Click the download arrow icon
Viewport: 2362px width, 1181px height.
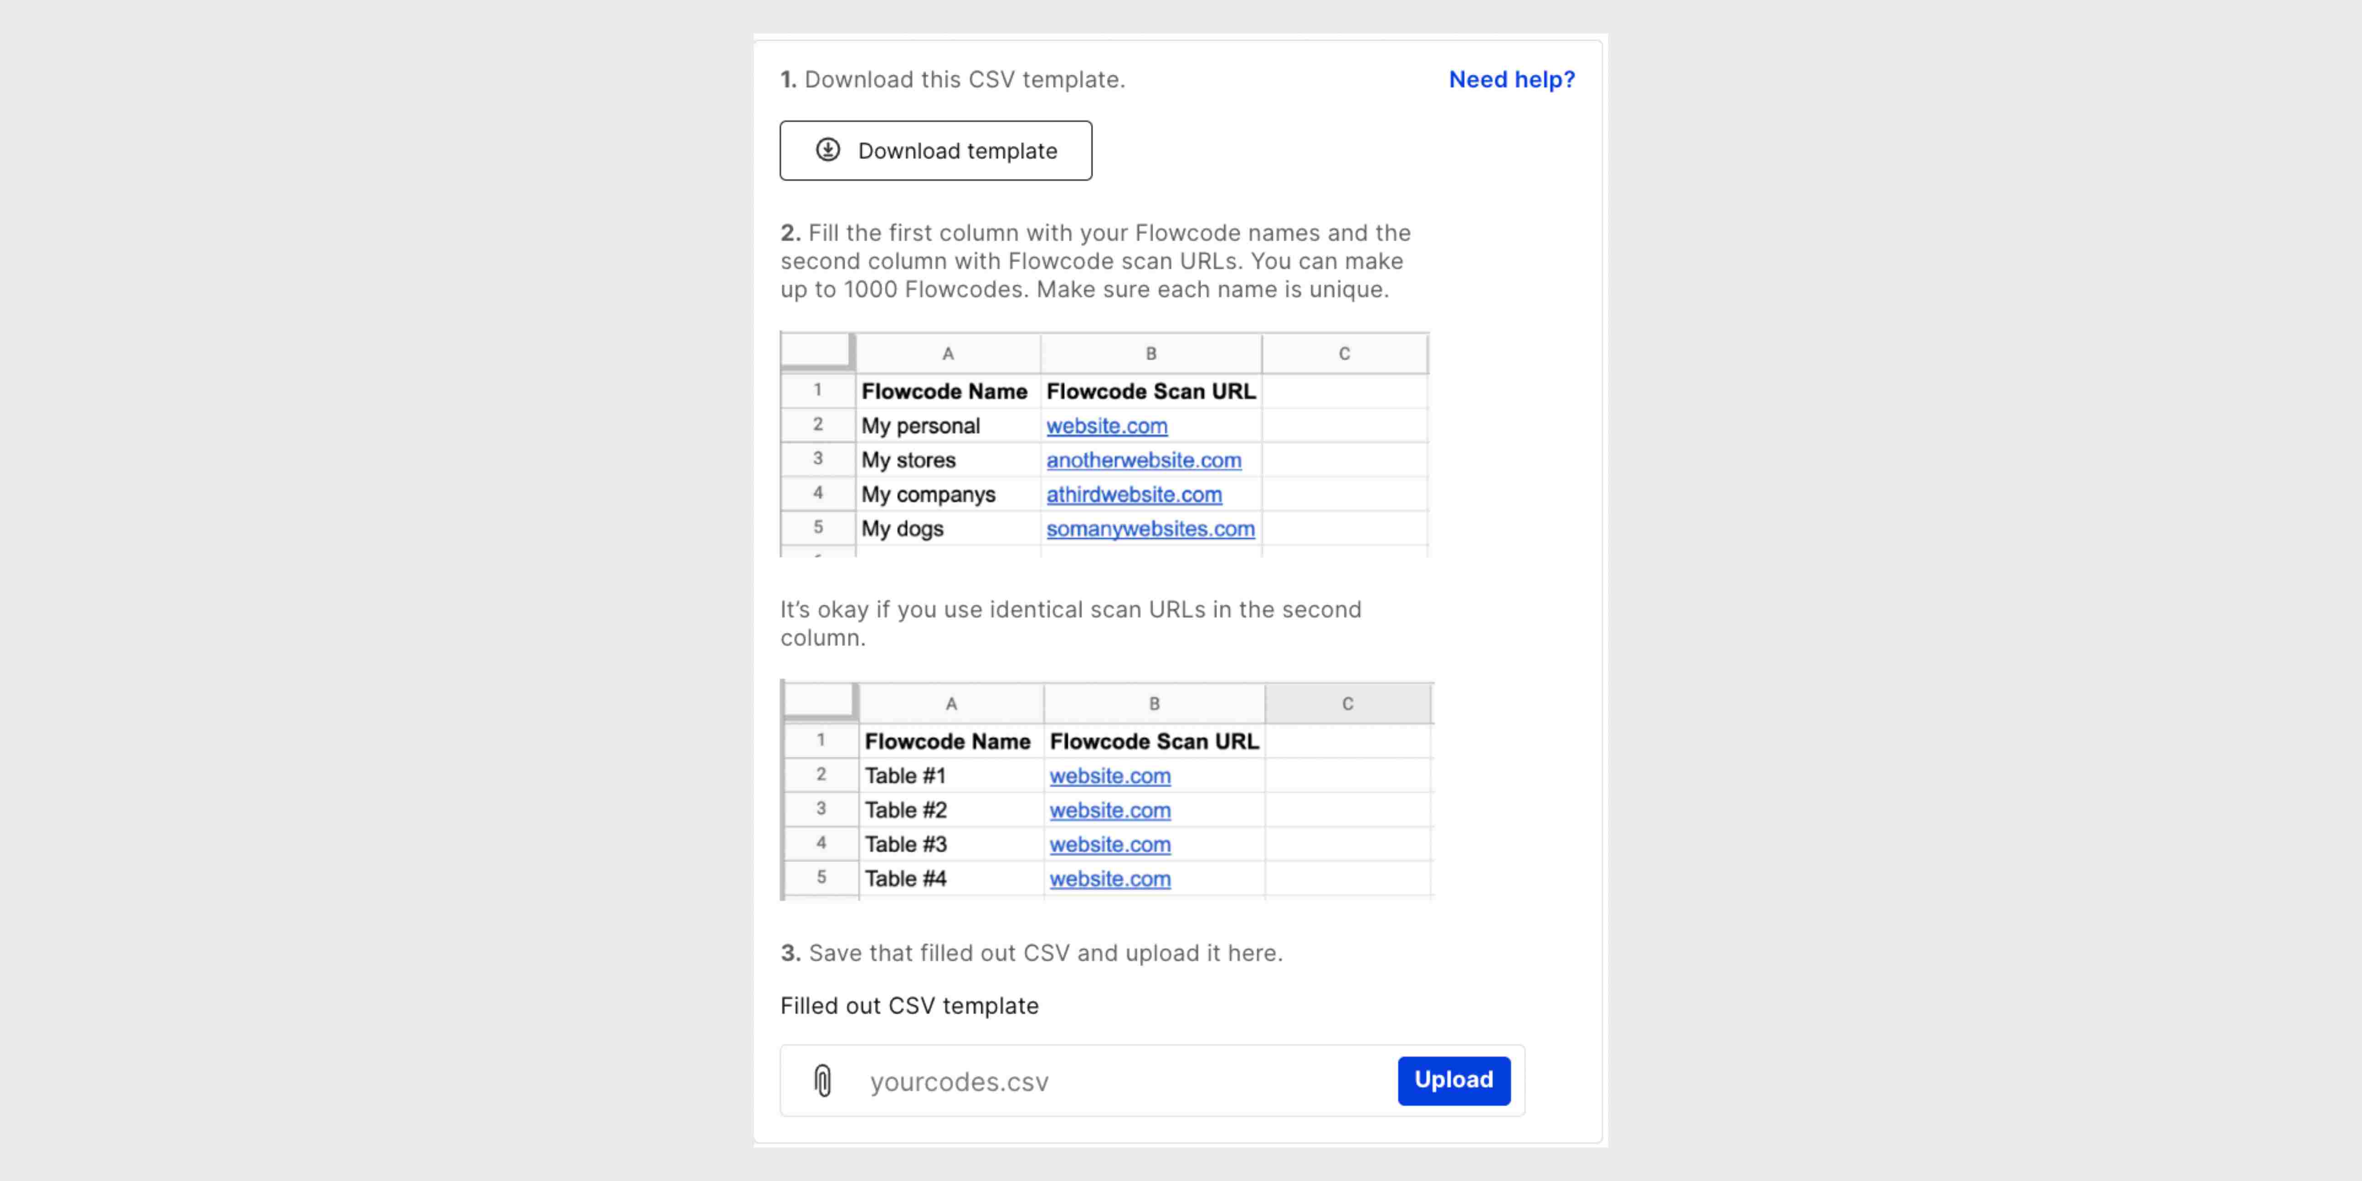(x=828, y=149)
